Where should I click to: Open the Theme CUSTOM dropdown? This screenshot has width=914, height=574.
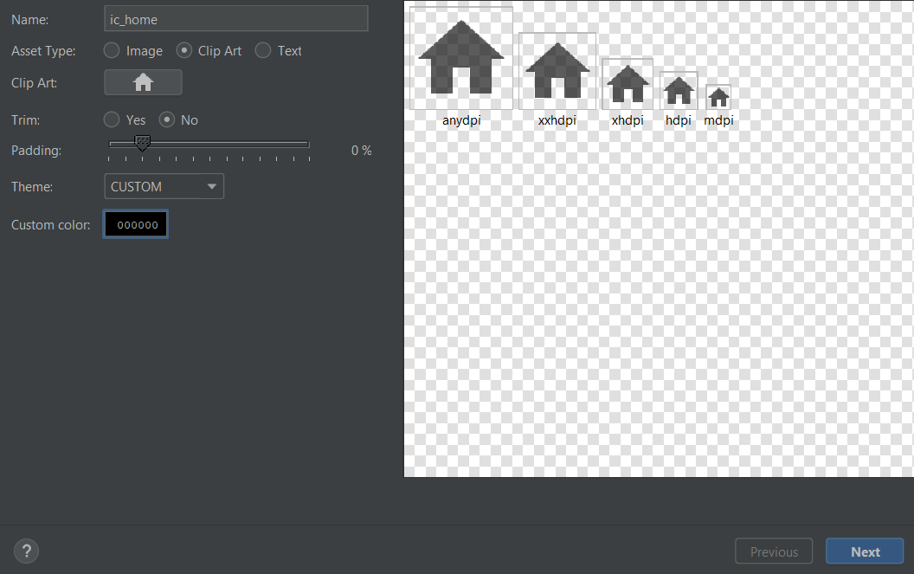(x=164, y=187)
